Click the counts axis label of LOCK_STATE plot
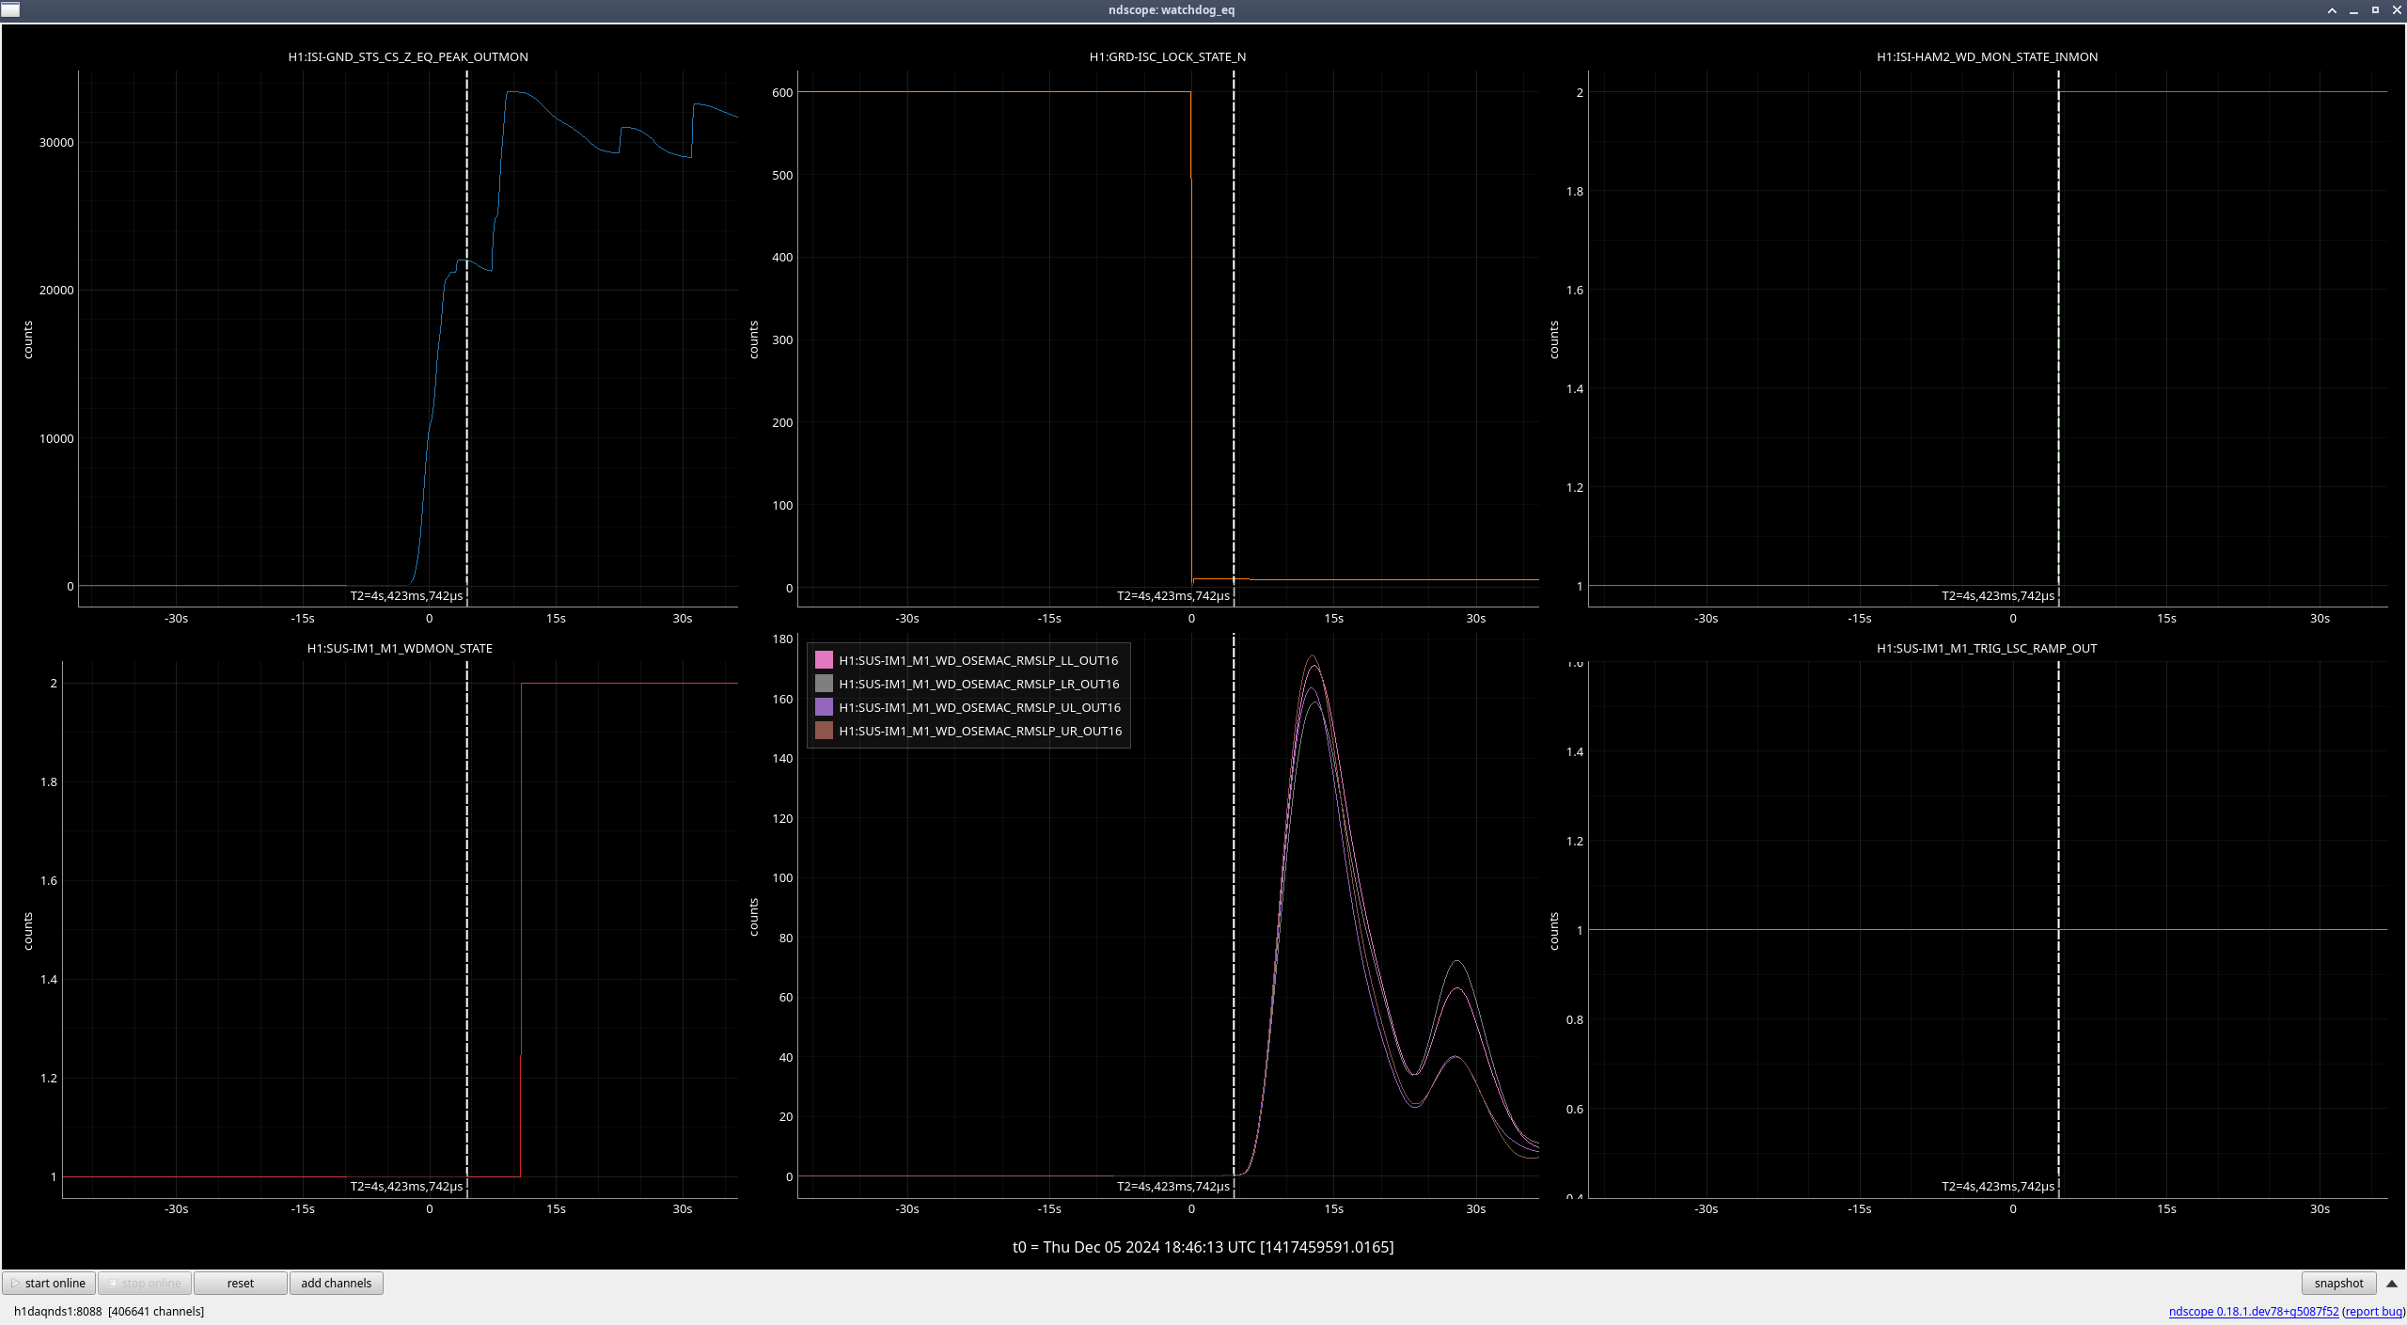The width and height of the screenshot is (2407, 1325). 753,339
